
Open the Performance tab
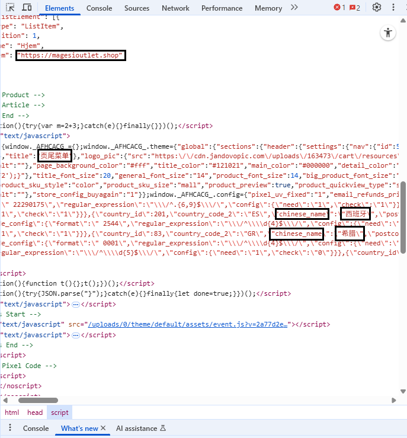(x=222, y=8)
